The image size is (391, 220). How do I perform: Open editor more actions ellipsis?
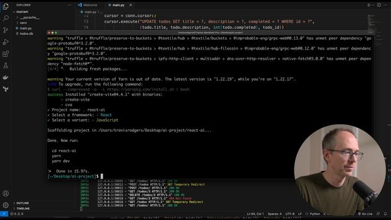pos(386,5)
